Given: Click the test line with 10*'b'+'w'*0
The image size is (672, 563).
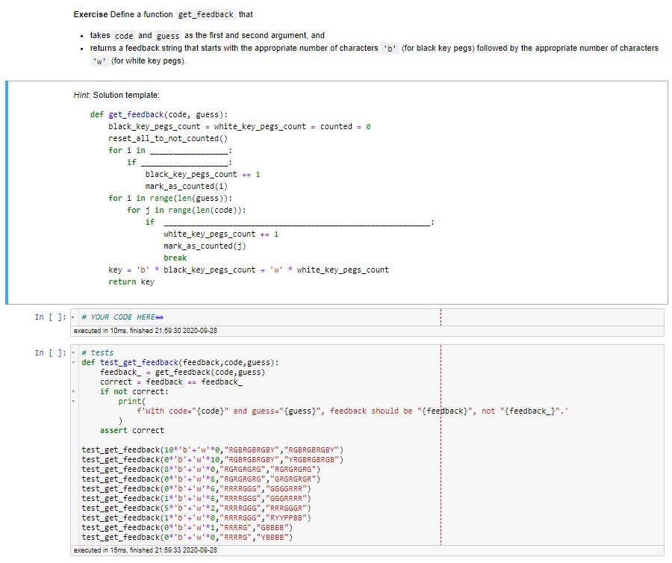Looking at the screenshot, I should 213,450.
